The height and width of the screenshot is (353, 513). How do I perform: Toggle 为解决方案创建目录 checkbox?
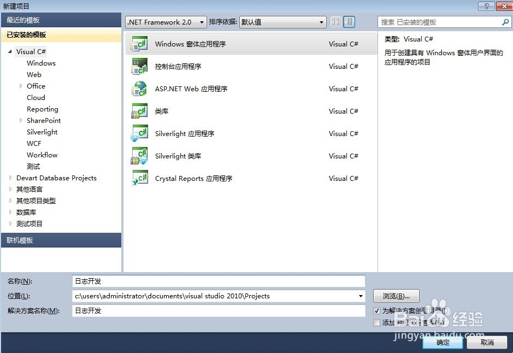[x=376, y=311]
